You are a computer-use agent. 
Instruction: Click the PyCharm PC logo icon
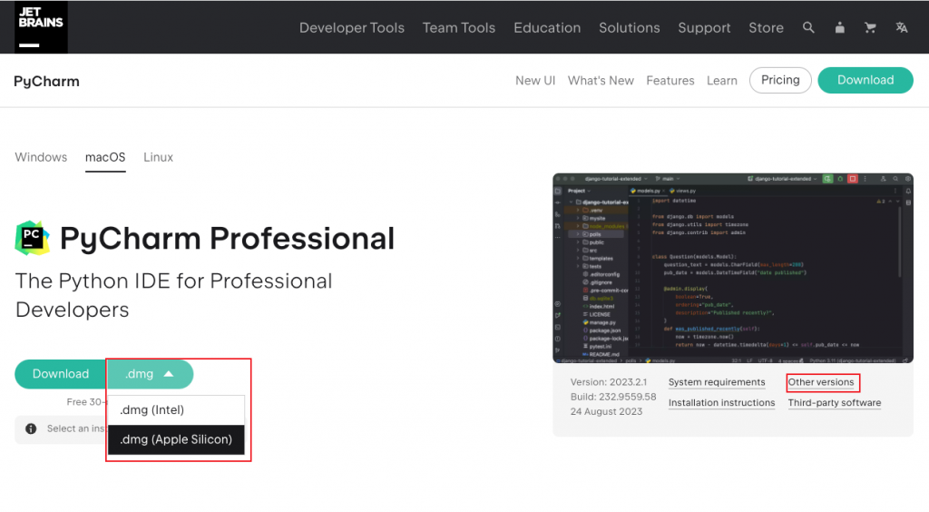tap(32, 238)
